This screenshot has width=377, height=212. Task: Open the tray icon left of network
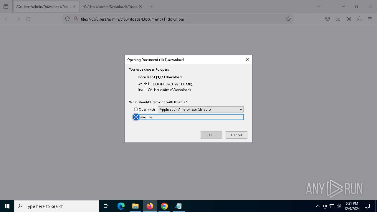point(325,206)
